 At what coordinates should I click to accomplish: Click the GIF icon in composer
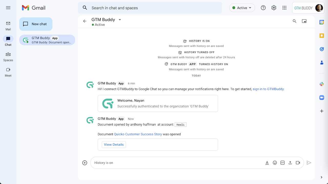click(282, 163)
